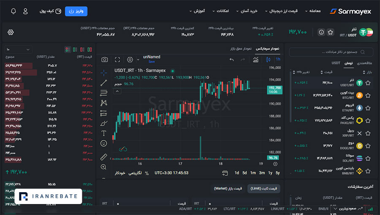Toggle fullscreen chart mode
Screen dimensions: 380x215
[117, 59]
